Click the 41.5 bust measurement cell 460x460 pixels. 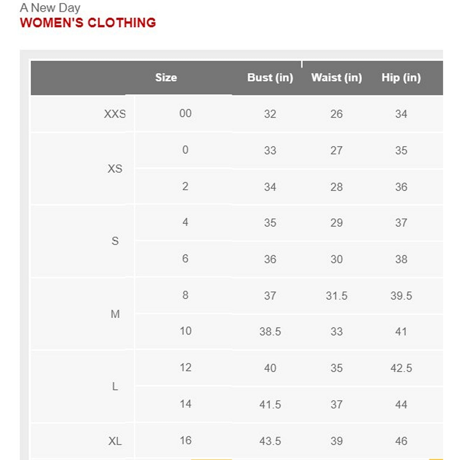[x=270, y=405]
